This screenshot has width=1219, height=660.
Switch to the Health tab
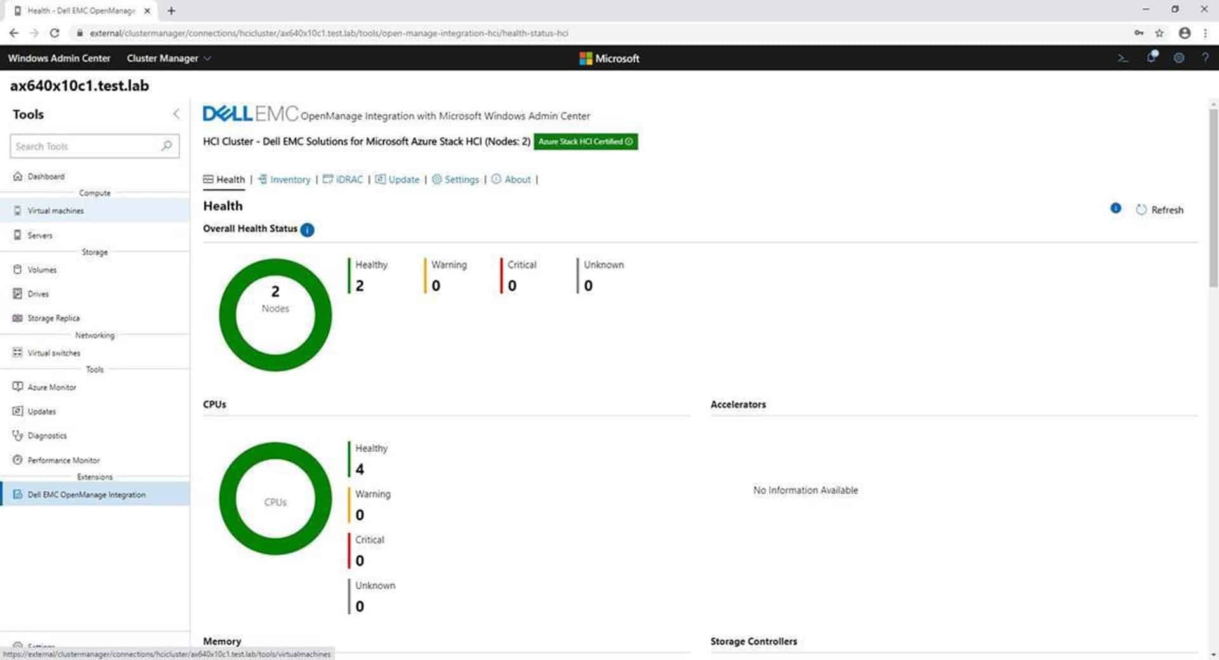(x=224, y=180)
